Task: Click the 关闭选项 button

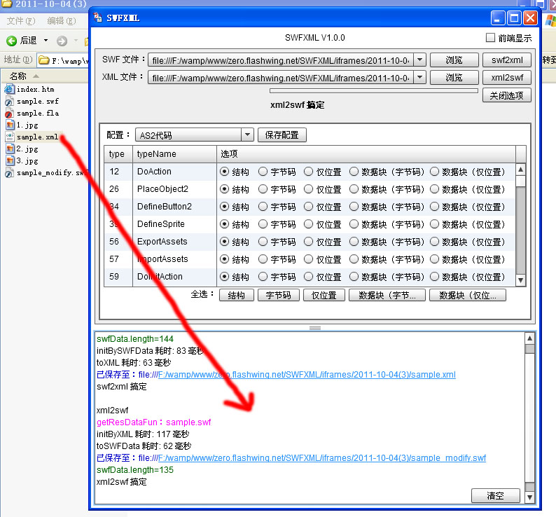Action: [x=507, y=95]
